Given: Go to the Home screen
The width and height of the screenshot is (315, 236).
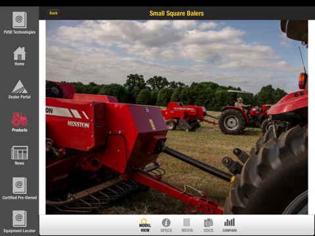Looking at the screenshot, I should click(20, 56).
